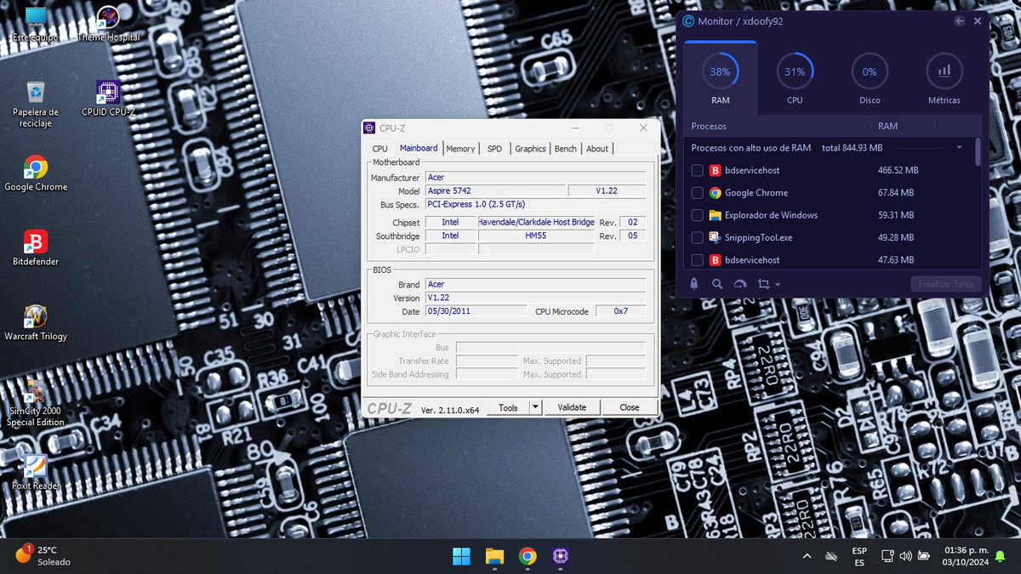Click the Close button in CPU-Z
Screen dimensions: 1021x574
click(630, 407)
